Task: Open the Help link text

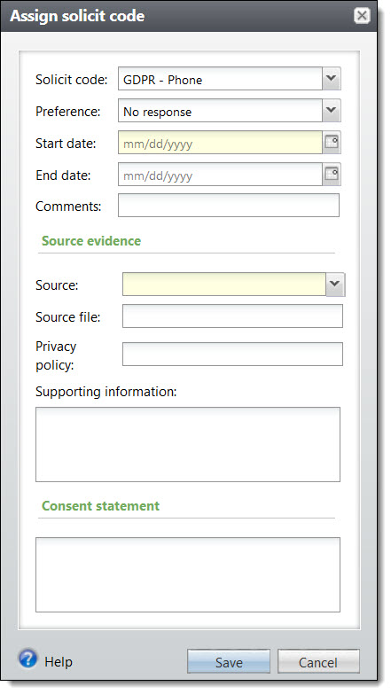Action: coord(59,662)
